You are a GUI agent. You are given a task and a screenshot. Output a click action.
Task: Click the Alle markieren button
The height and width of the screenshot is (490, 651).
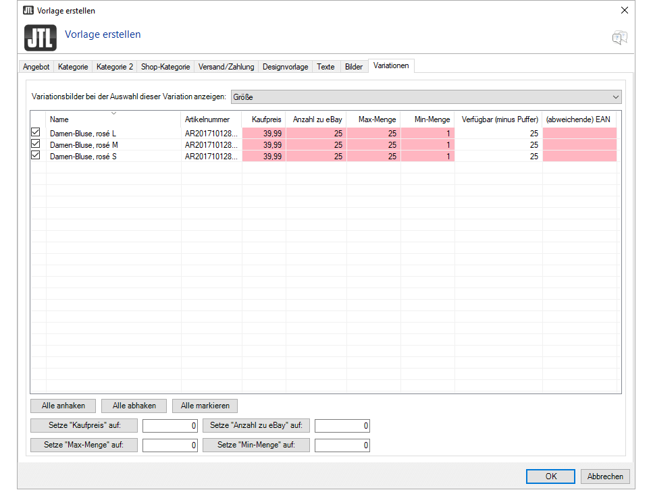(205, 406)
